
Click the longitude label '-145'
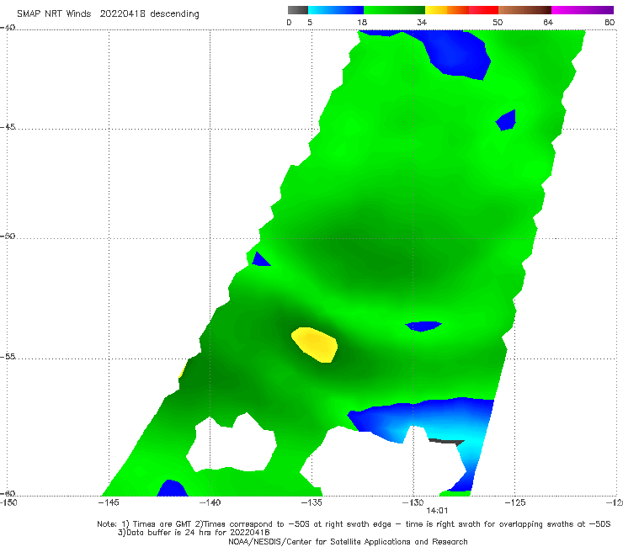point(109,502)
